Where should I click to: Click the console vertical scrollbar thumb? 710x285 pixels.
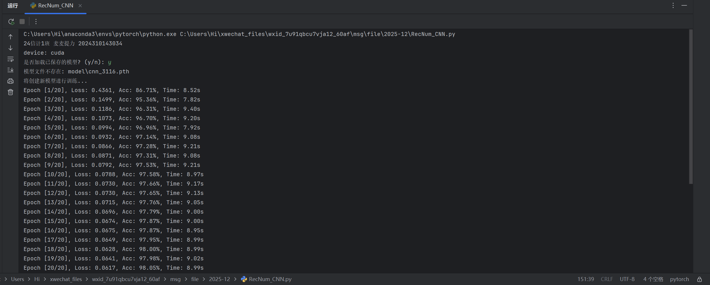[x=691, y=107]
